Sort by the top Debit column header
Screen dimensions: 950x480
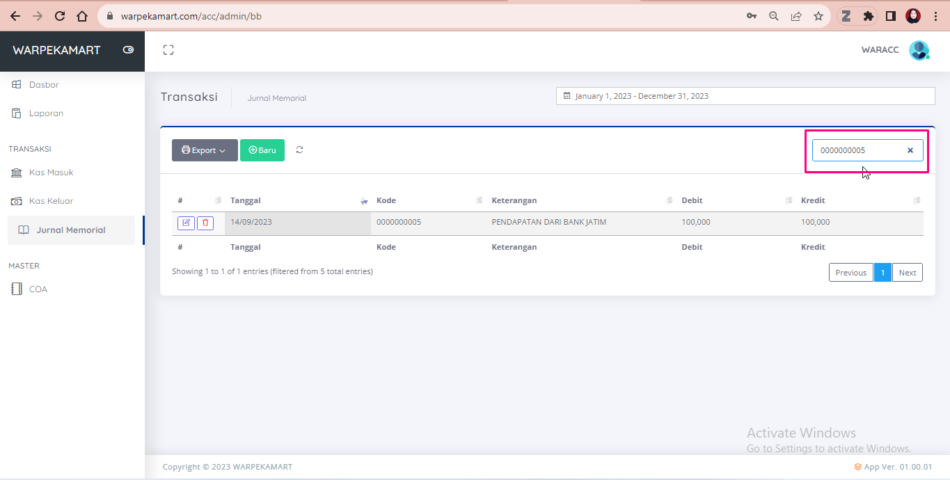click(x=736, y=200)
